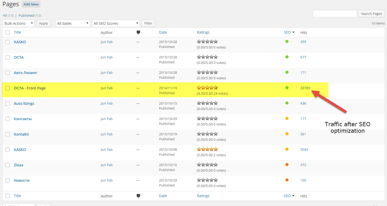Select the checkbox next to Новости
The height and width of the screenshot is (206, 387).
(8, 180)
